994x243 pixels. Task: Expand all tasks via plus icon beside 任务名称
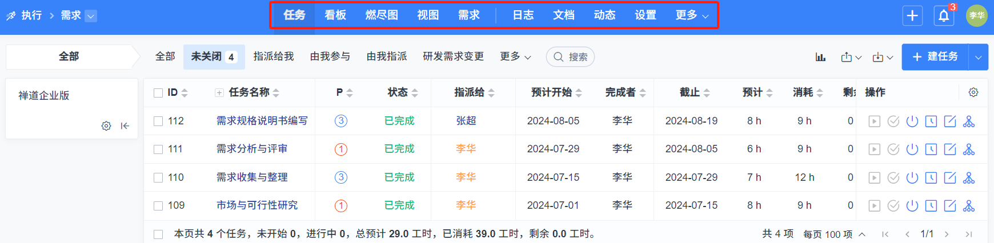tap(219, 92)
